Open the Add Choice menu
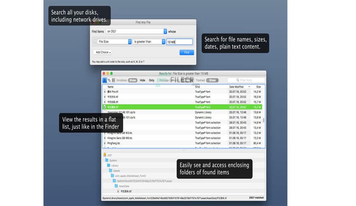The width and height of the screenshot is (356, 206). pos(102,52)
